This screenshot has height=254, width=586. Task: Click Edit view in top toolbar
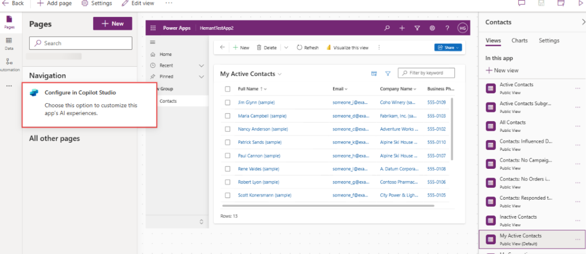coord(138,3)
